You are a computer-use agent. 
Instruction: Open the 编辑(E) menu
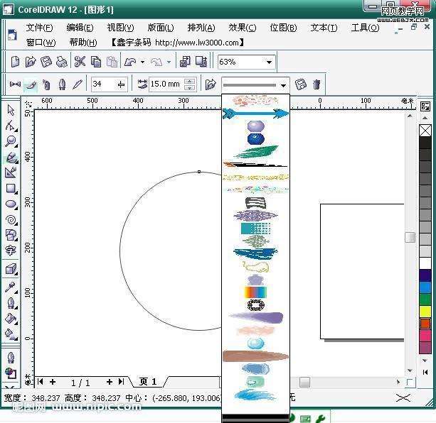80,28
